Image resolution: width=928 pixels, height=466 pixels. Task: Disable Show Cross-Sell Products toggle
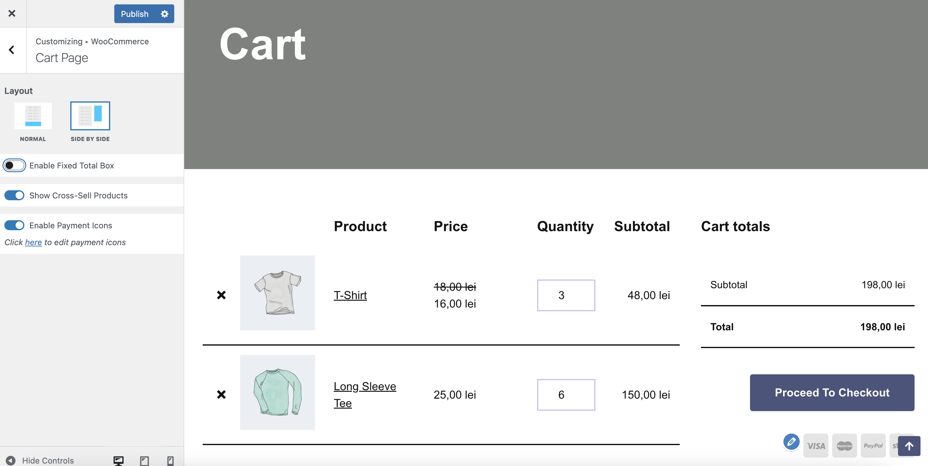(x=14, y=195)
